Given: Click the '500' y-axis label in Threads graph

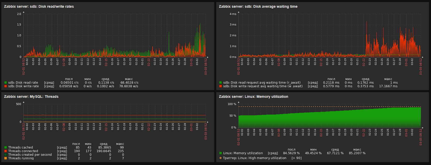Looking at the screenshot, I should pos(19,104).
